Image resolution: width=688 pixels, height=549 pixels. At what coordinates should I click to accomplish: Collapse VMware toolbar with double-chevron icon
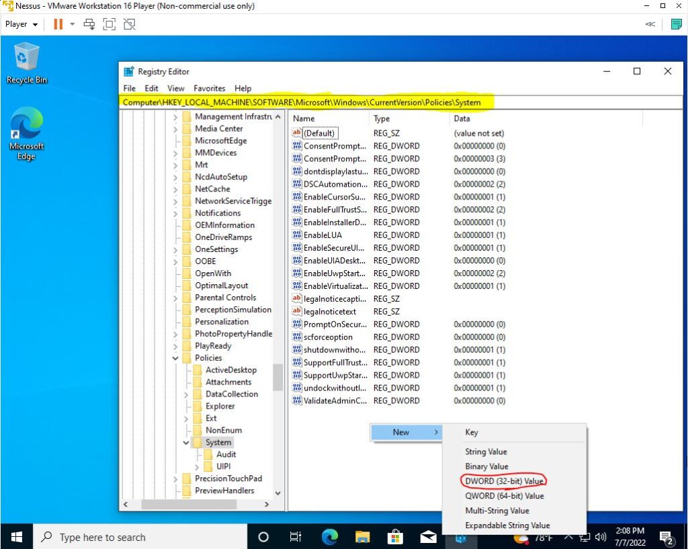pos(650,24)
